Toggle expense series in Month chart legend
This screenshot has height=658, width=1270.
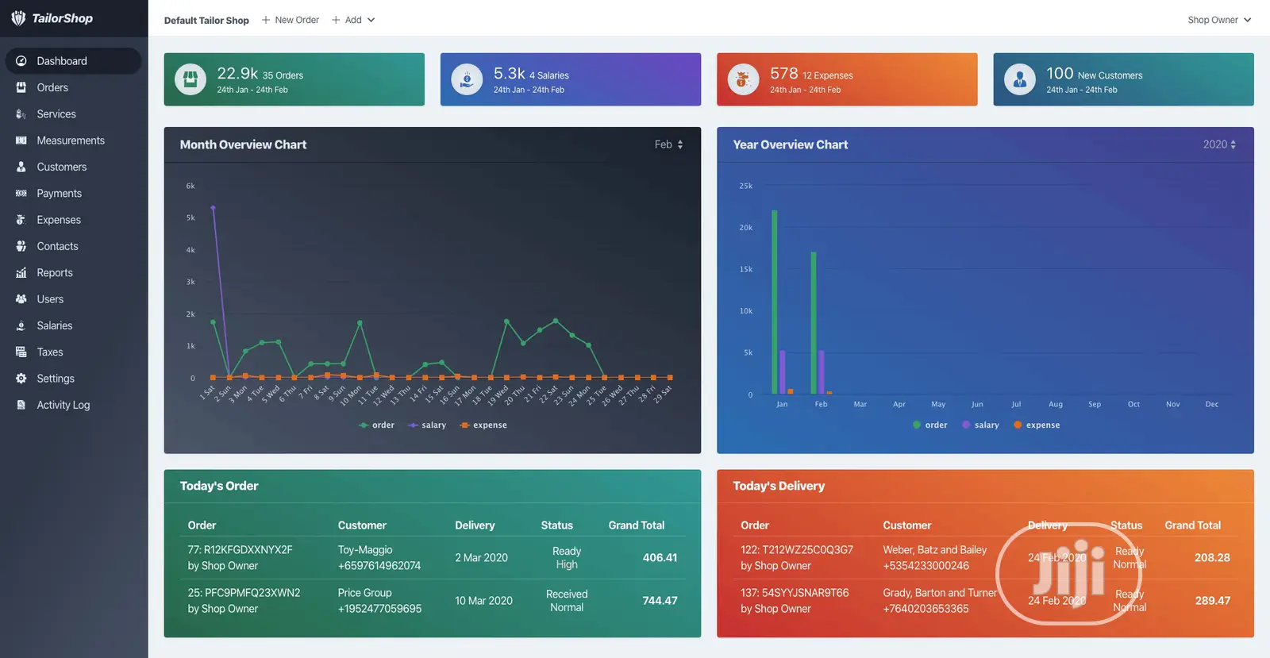tap(483, 425)
